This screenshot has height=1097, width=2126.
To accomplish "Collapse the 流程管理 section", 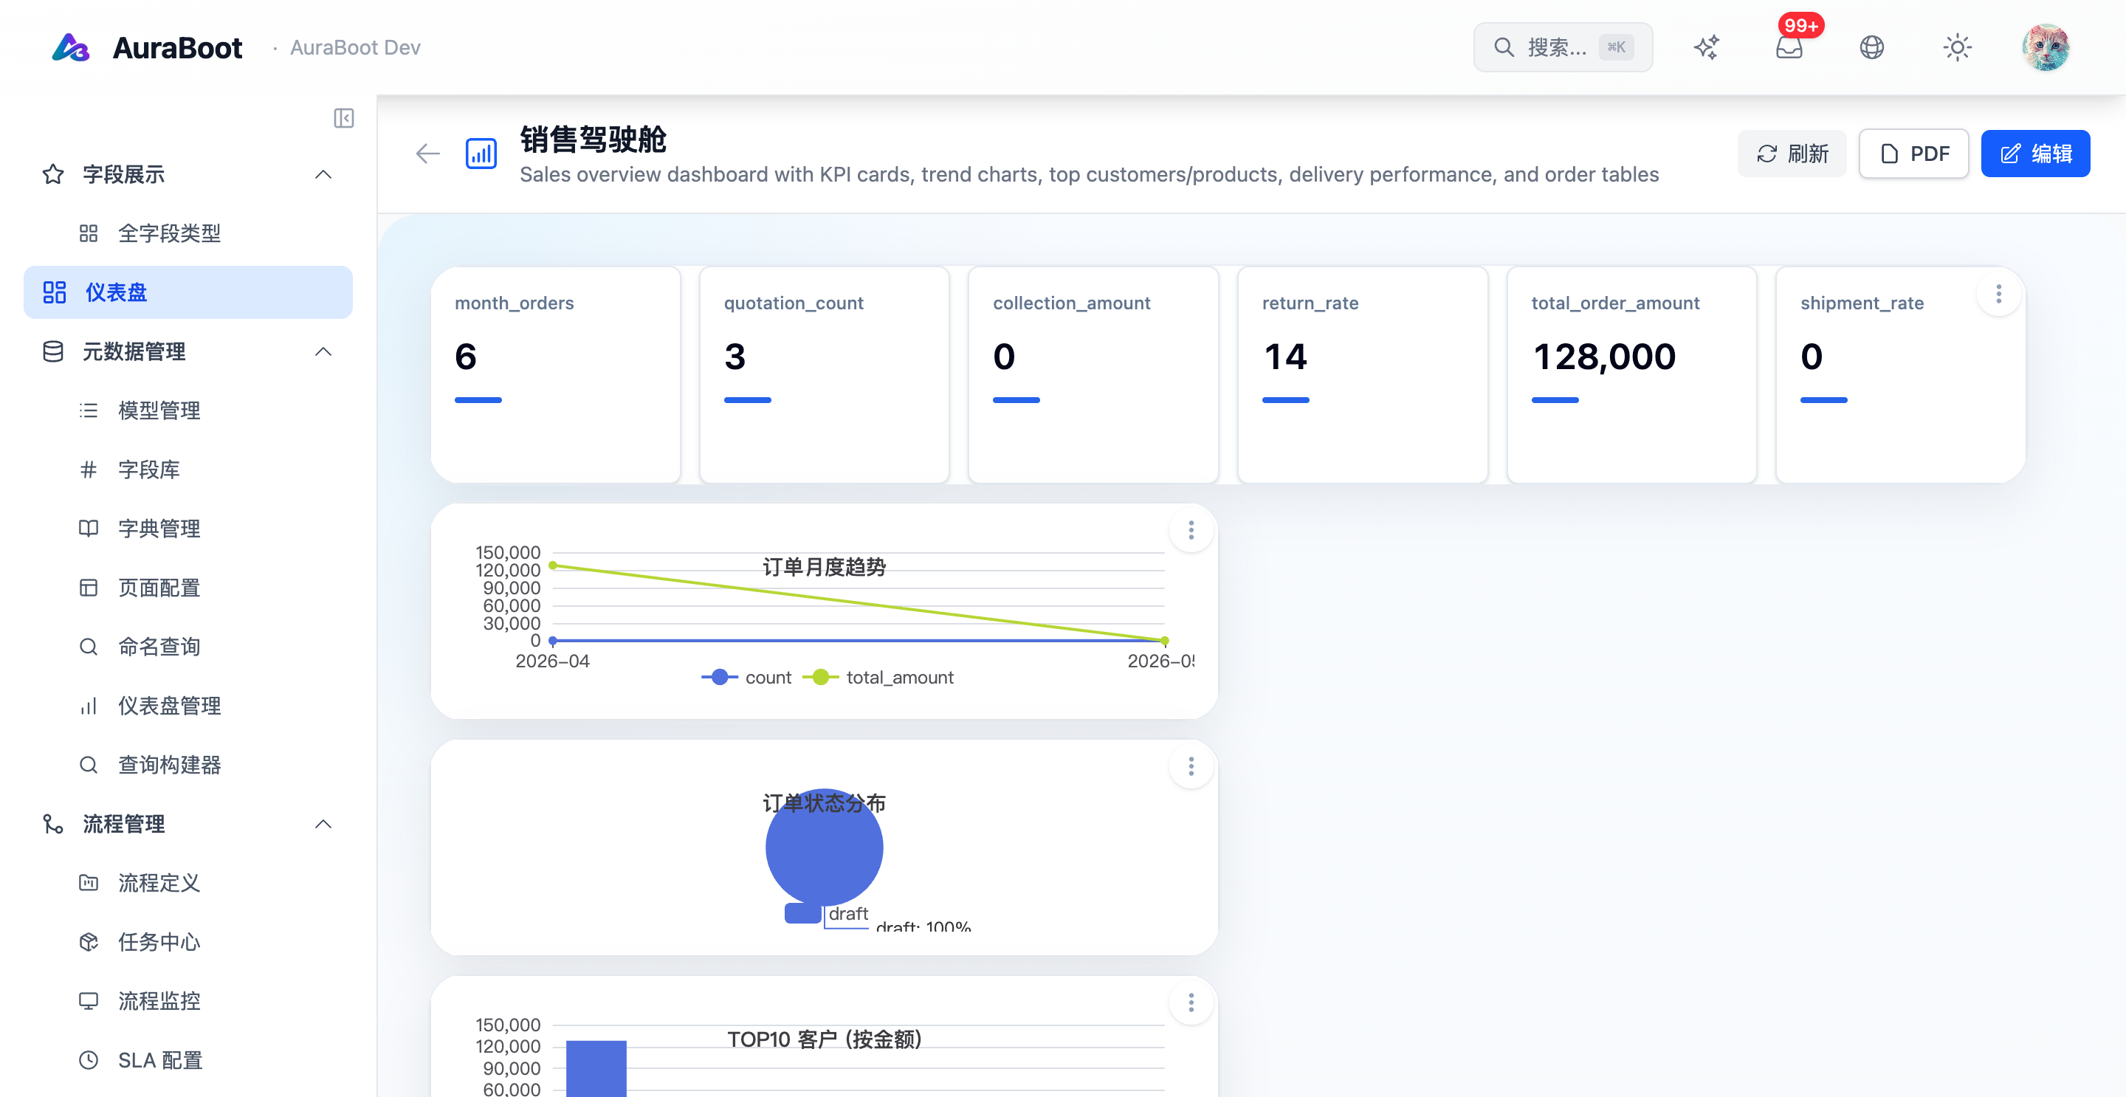I will 323,824.
